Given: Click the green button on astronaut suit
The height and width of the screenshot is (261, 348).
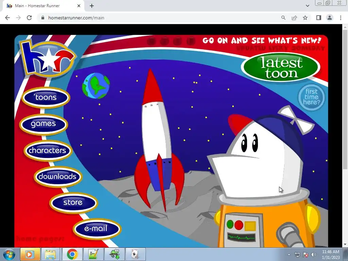Looking at the screenshot, I should click(x=230, y=224).
